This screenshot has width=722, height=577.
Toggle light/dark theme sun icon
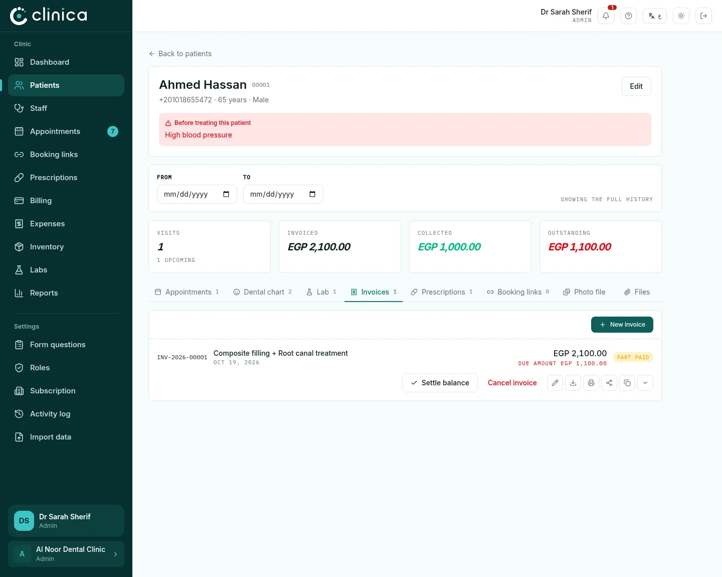coord(681,16)
